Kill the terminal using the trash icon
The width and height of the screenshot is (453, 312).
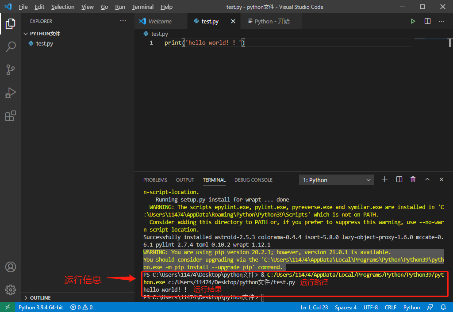(413, 179)
